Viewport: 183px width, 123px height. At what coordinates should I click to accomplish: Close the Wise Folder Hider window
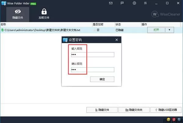coord(178,3)
